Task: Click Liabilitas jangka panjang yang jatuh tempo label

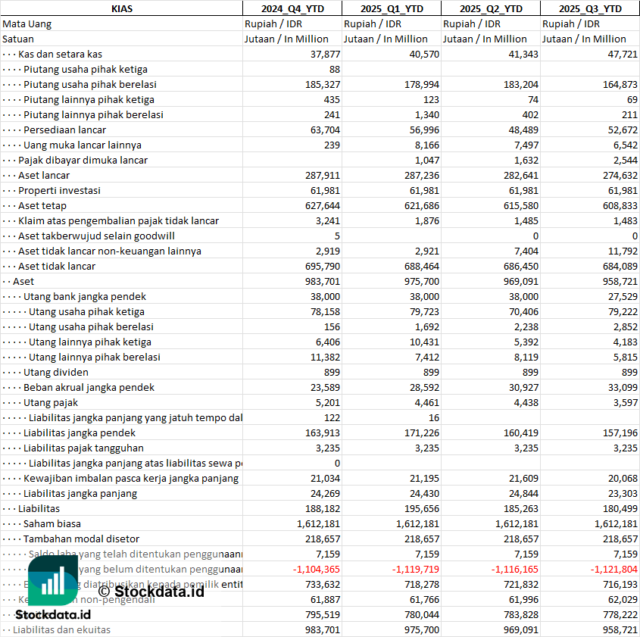Action: 136,418
